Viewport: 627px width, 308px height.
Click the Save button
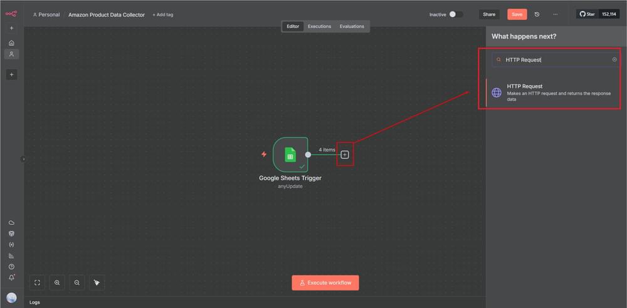pos(517,14)
